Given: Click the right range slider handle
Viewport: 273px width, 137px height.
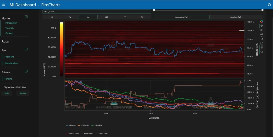Looking at the screenshot, I should pos(262,10).
